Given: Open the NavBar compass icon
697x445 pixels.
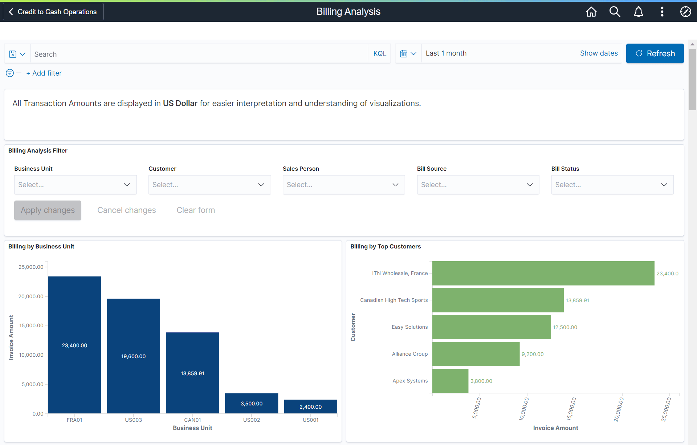Looking at the screenshot, I should coord(686,12).
